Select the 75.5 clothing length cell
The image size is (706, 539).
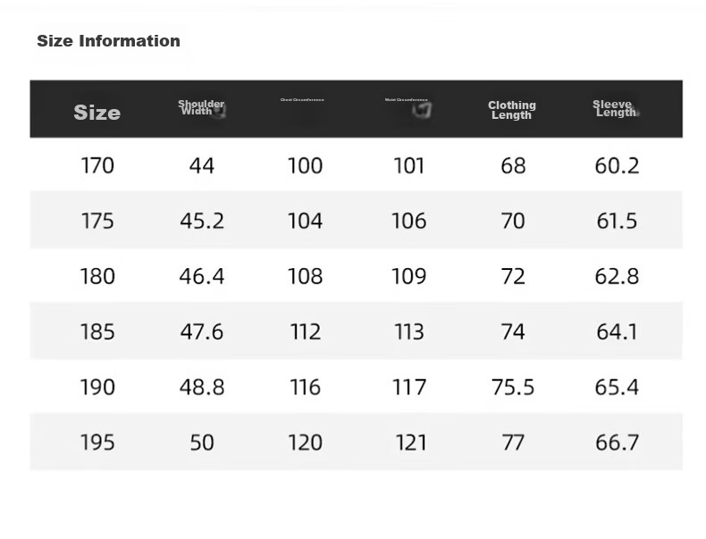tap(513, 387)
